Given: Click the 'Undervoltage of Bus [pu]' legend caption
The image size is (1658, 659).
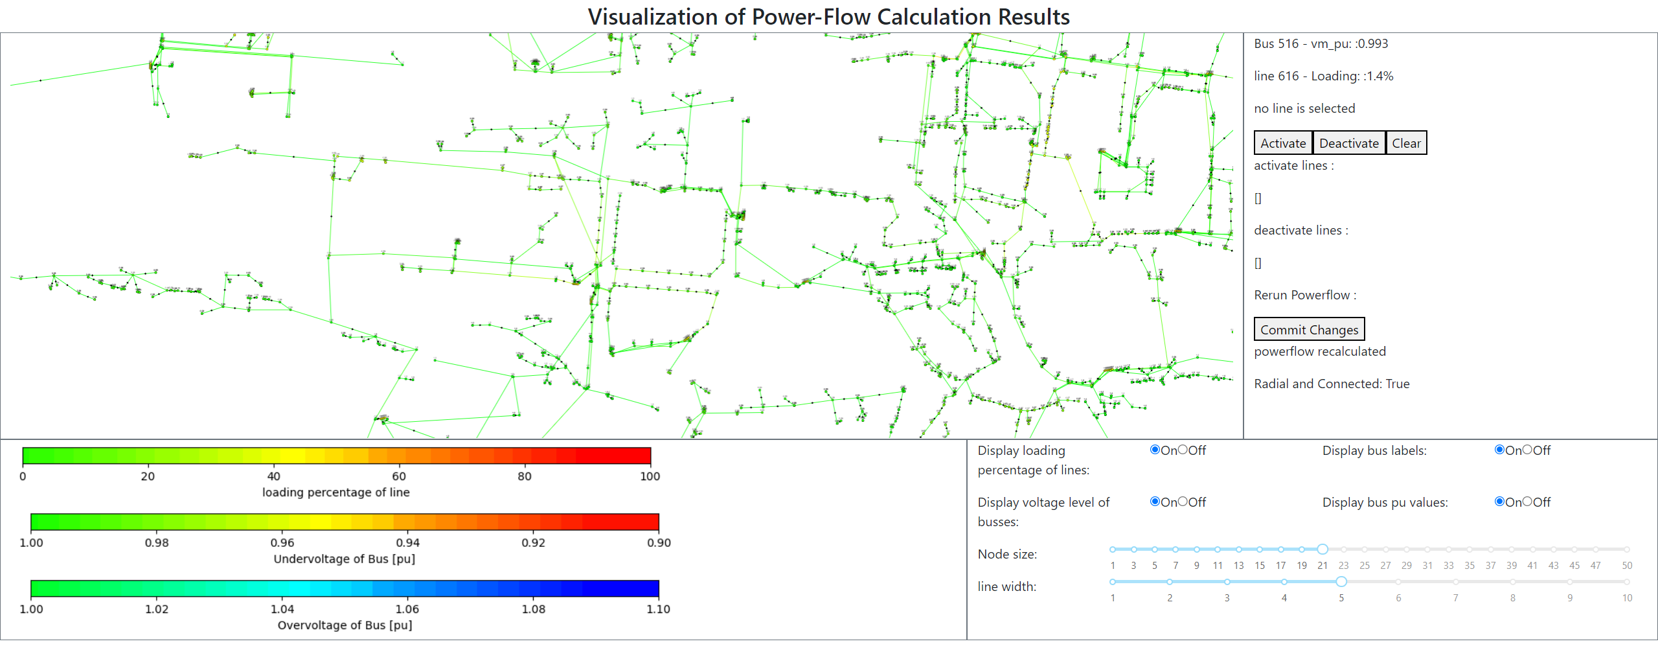Looking at the screenshot, I should point(344,559).
